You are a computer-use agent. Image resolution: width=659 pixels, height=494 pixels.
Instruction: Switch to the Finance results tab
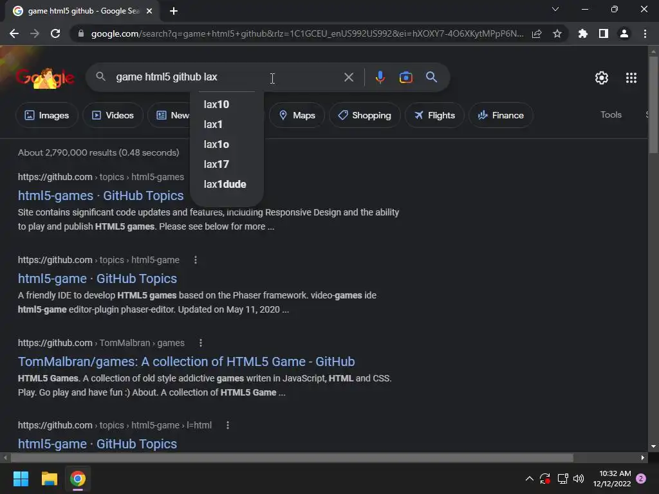point(501,115)
